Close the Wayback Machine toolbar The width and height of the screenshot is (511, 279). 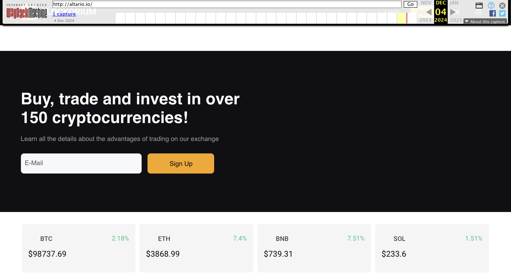tap(502, 5)
